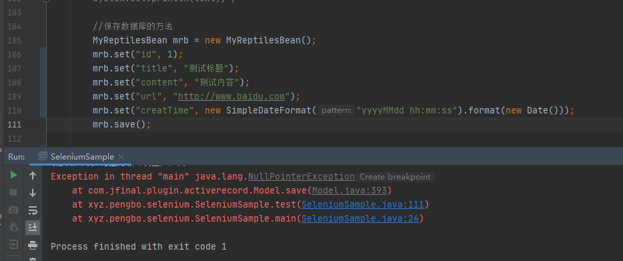Click line number 106 in gutter
The height and width of the screenshot is (261, 623).
click(14, 55)
